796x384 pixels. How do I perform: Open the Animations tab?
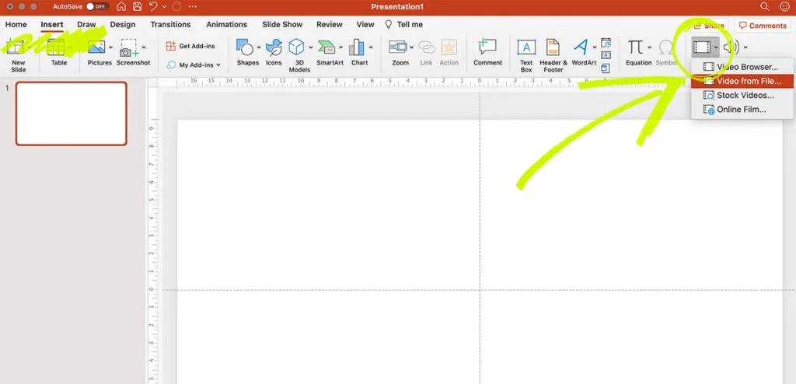[226, 24]
